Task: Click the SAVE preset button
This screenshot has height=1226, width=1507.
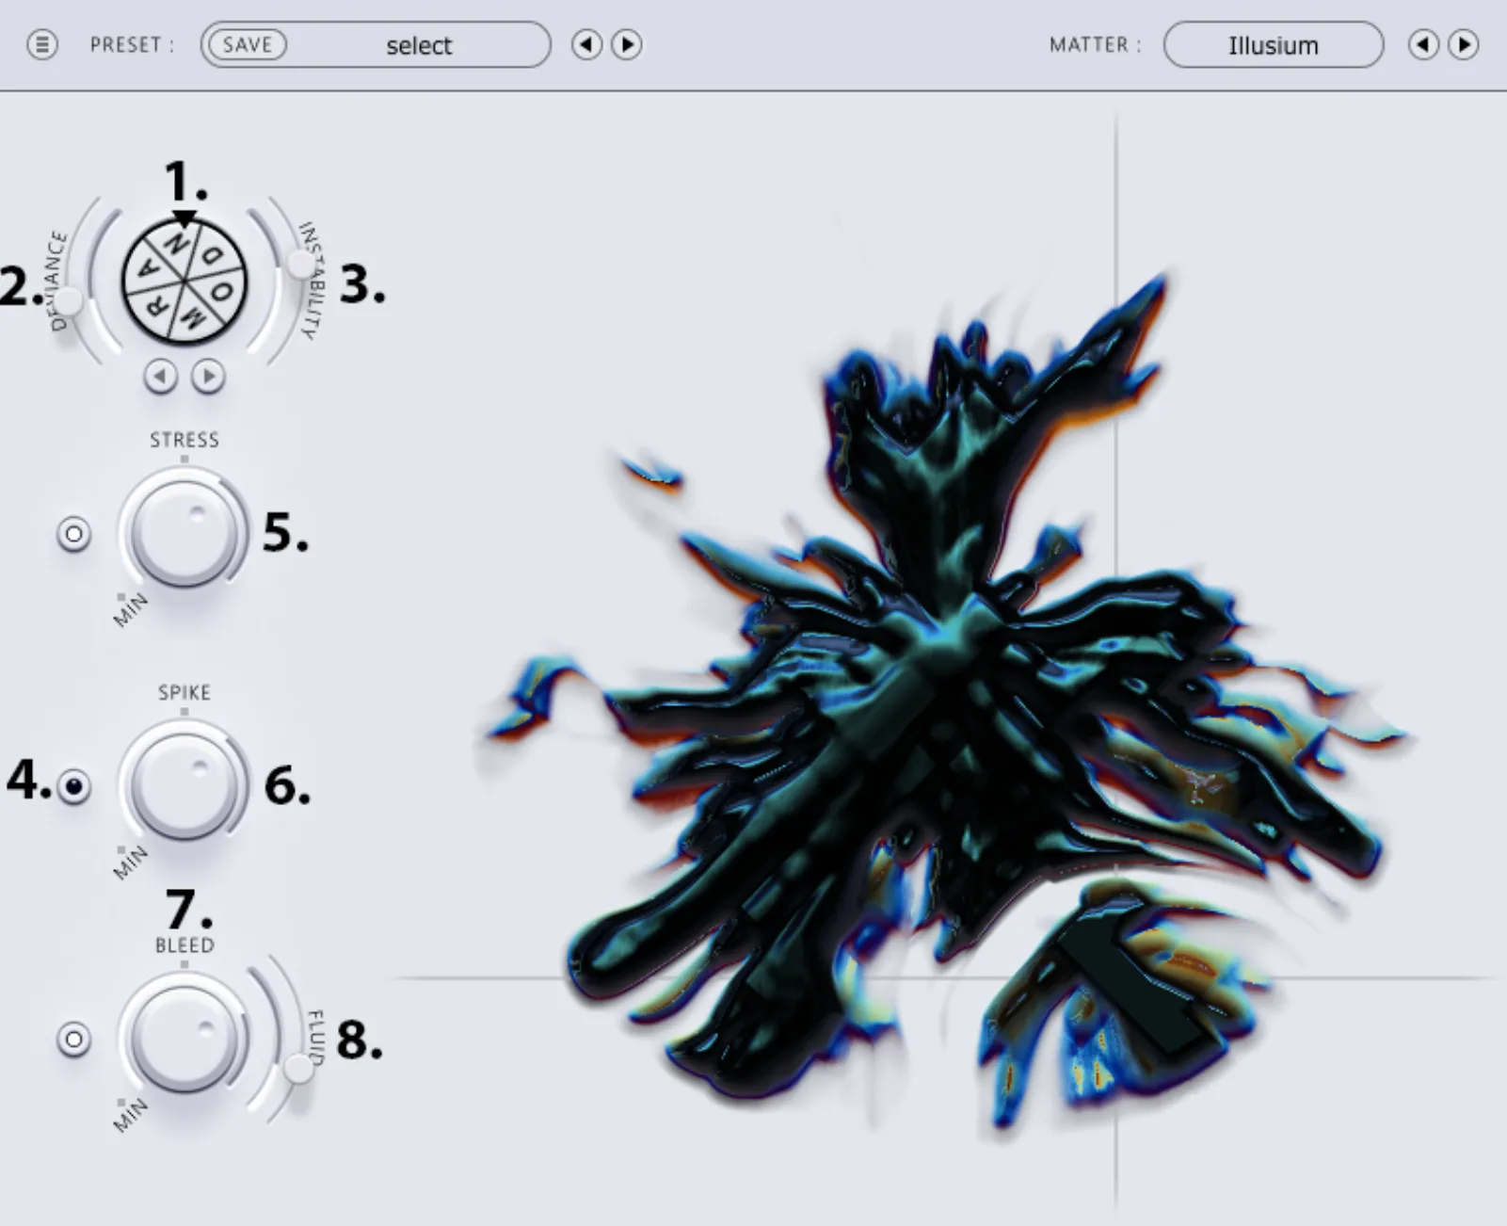Action: [248, 44]
